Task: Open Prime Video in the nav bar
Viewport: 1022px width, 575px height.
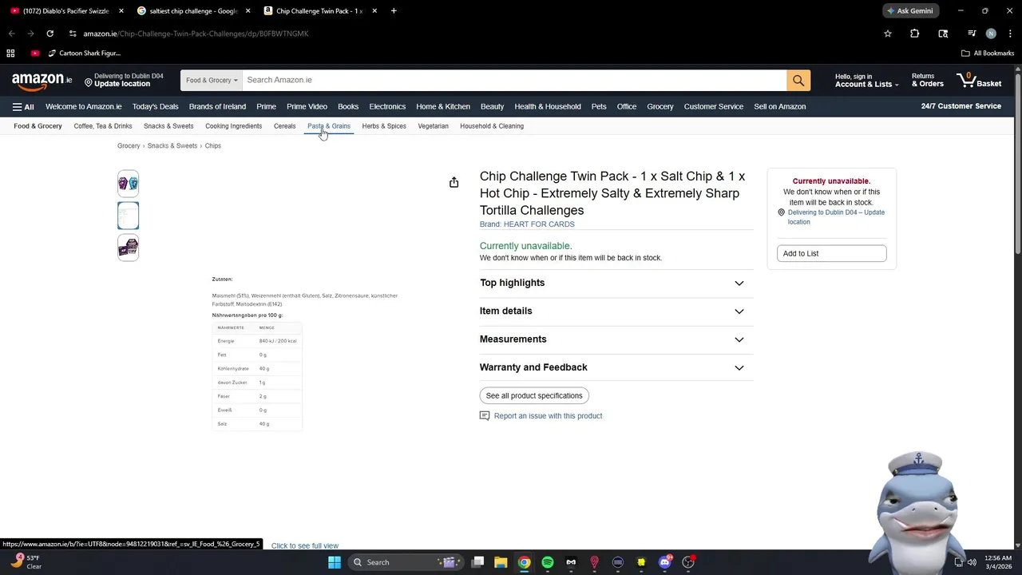Action: (x=307, y=106)
